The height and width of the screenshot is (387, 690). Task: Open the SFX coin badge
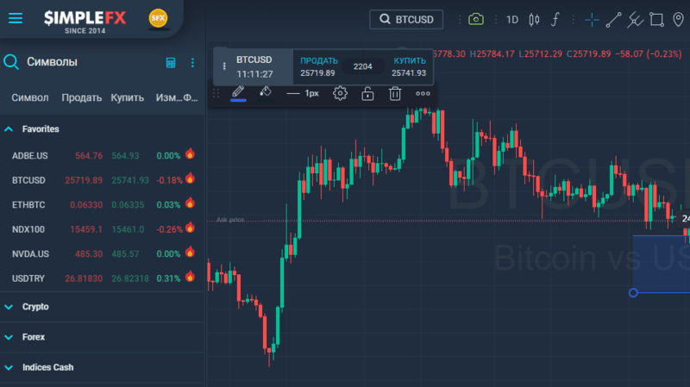(x=158, y=19)
